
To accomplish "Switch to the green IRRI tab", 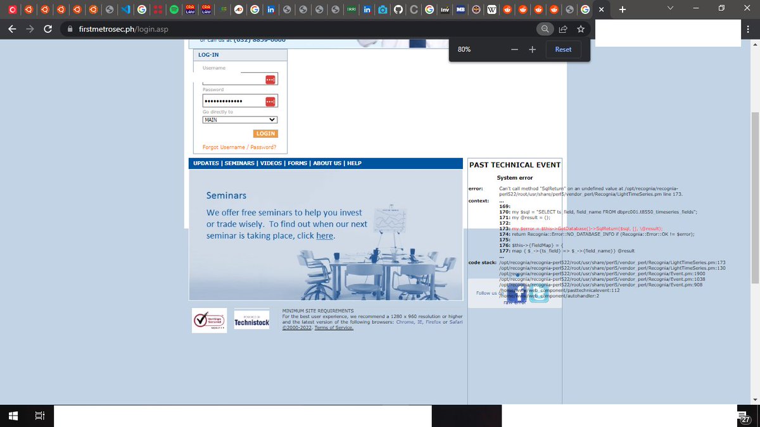I will coord(351,9).
